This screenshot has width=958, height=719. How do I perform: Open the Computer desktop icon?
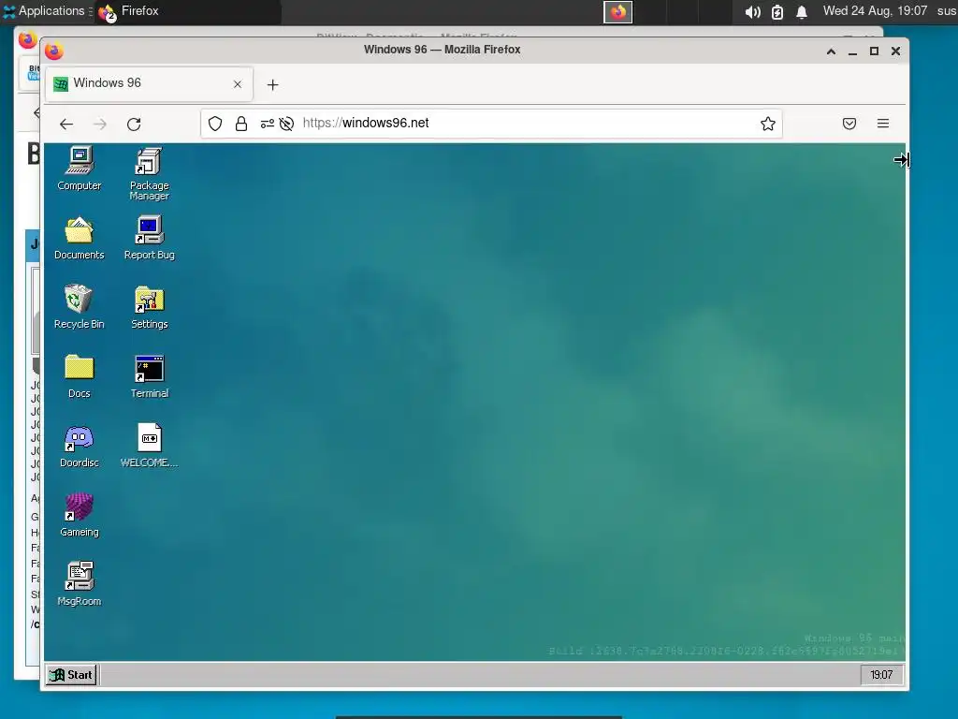point(80,169)
